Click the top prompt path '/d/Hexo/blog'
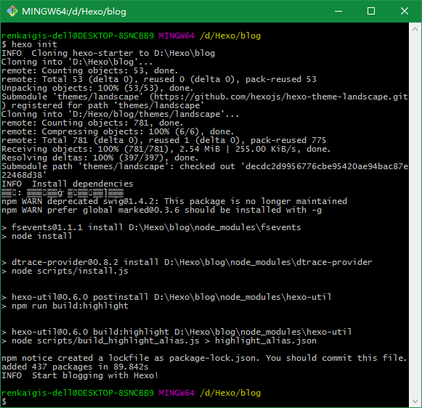This screenshot has width=422, height=408. click(230, 36)
